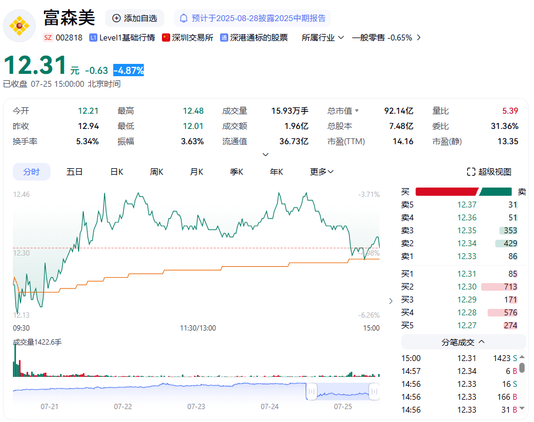Click the 最高 value 12.48
Viewport: 534px width, 422px height.
click(x=193, y=111)
